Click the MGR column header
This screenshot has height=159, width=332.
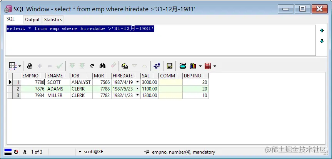click(x=102, y=76)
